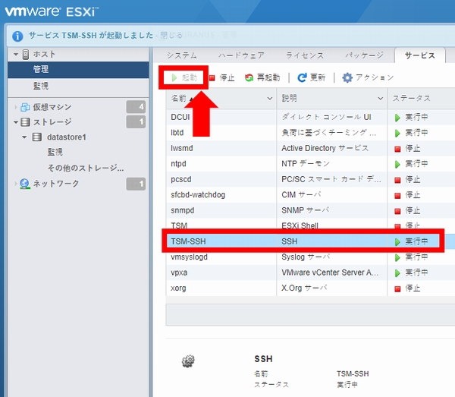This screenshot has height=397, width=455.
Task: Click the ネットワーク globe icon
Action: point(25,184)
